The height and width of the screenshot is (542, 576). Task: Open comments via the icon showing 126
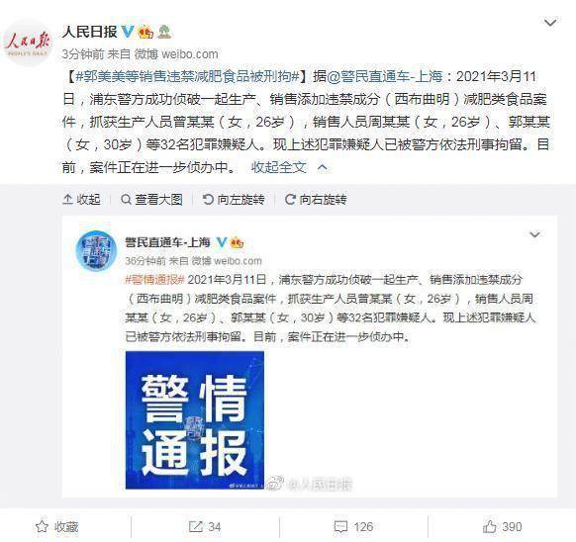(x=353, y=527)
